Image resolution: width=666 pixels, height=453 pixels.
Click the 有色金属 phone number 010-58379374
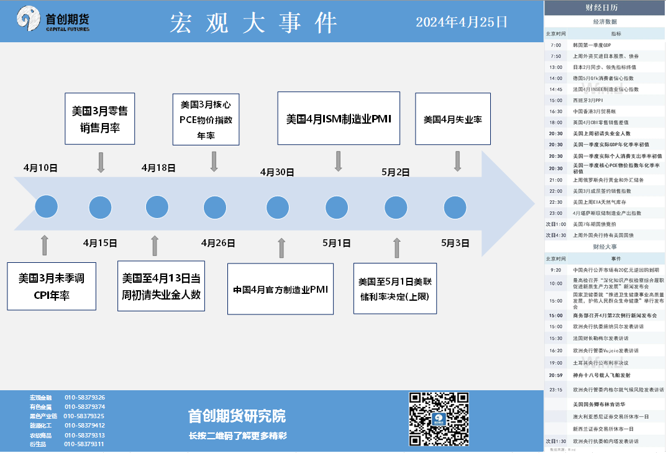tap(84, 407)
